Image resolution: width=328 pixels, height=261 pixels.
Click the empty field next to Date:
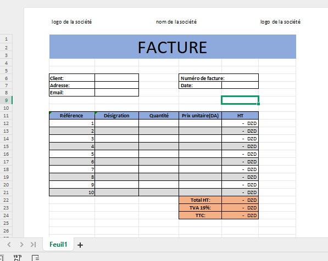pyautogui.click(x=240, y=85)
